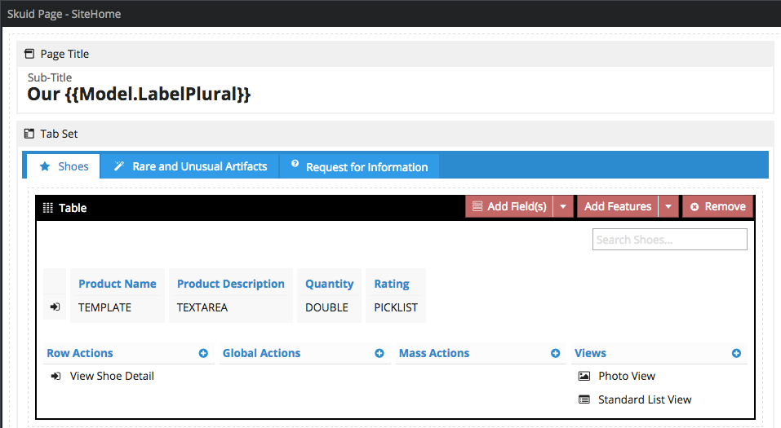
Task: Select the Page Title component header
Action: click(64, 54)
